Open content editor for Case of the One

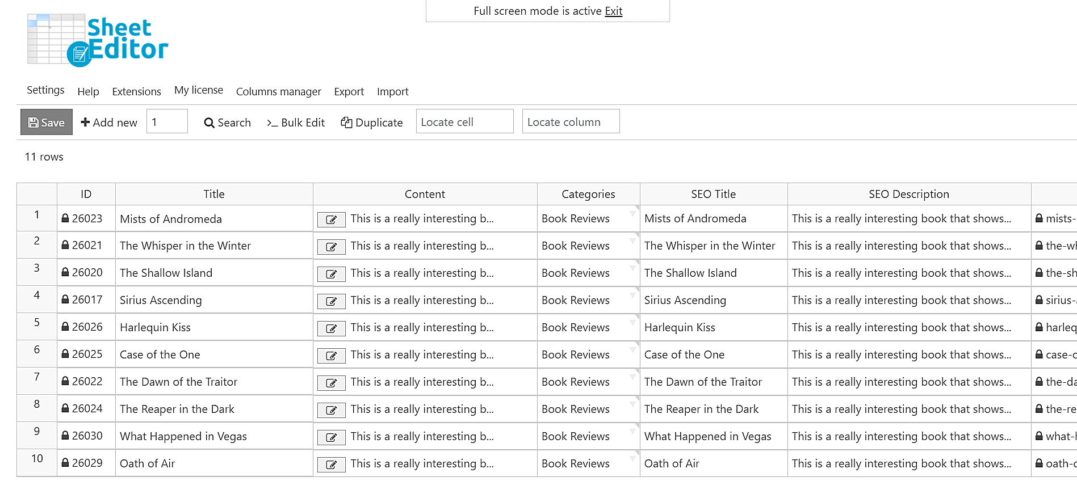[x=331, y=356]
